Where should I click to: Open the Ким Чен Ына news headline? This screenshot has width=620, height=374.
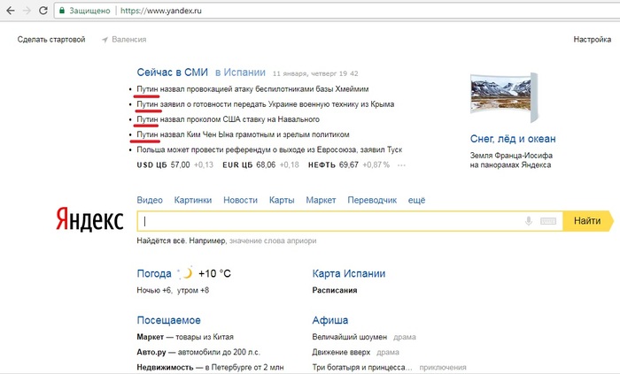click(244, 134)
